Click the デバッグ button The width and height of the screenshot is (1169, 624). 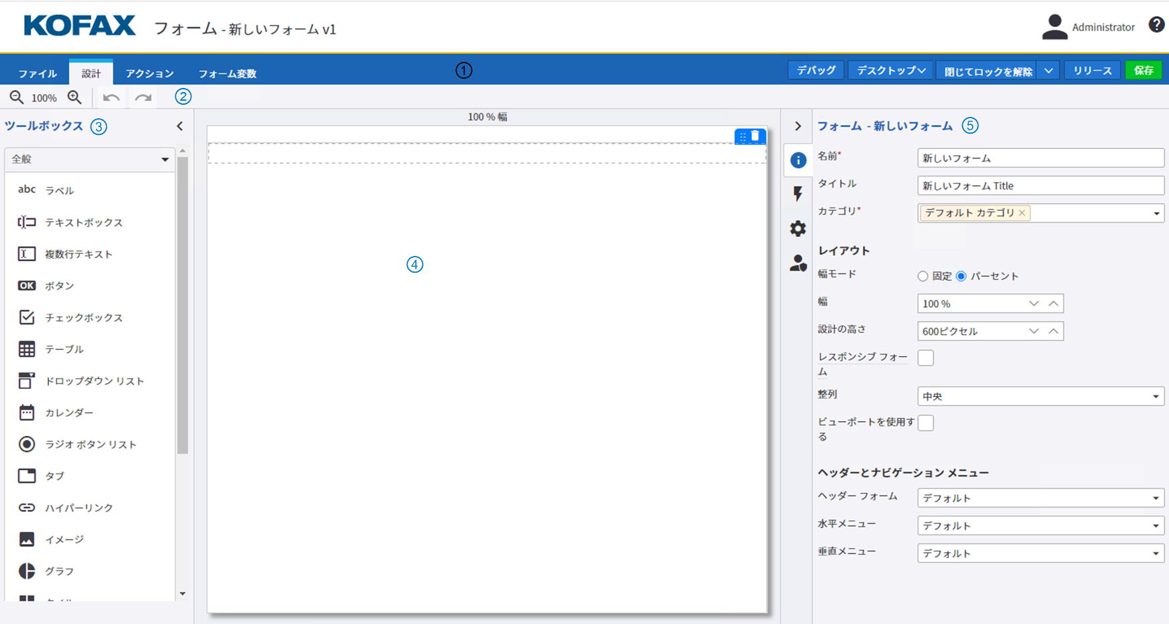(x=816, y=71)
